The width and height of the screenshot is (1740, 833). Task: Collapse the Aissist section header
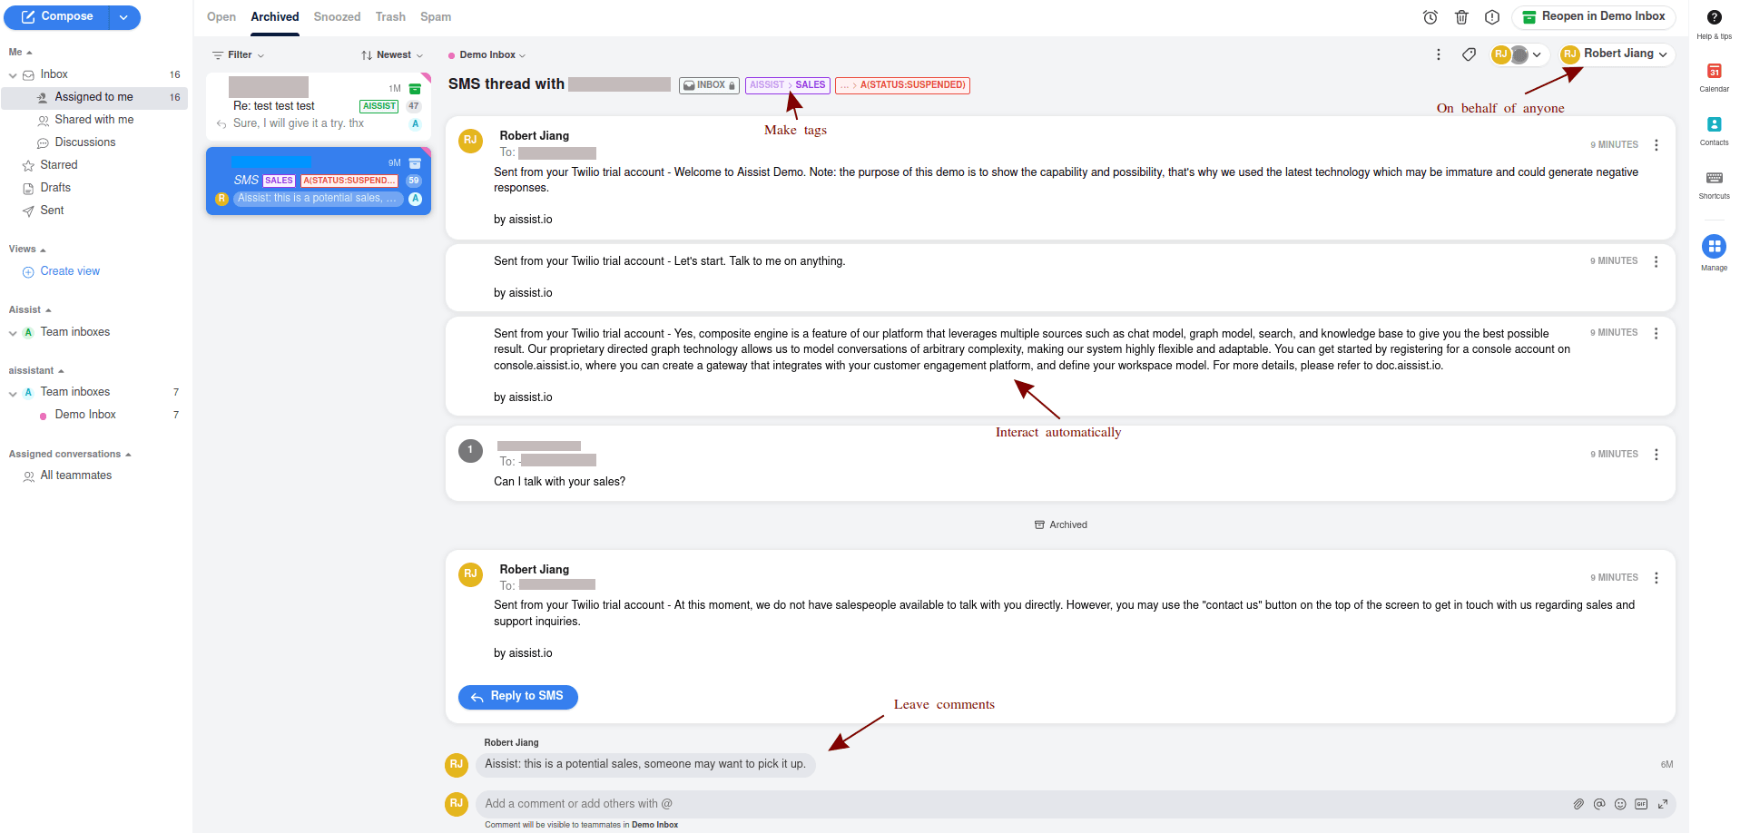(x=30, y=310)
